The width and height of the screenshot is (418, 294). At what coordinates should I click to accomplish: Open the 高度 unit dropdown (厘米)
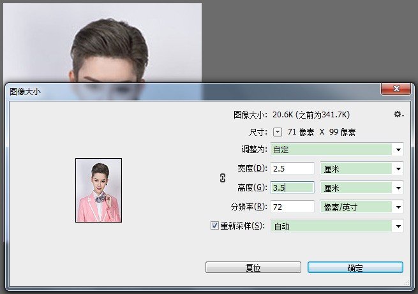(362, 187)
